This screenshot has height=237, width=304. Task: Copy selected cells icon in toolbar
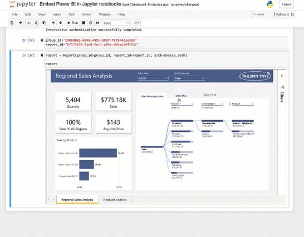tap(37, 23)
